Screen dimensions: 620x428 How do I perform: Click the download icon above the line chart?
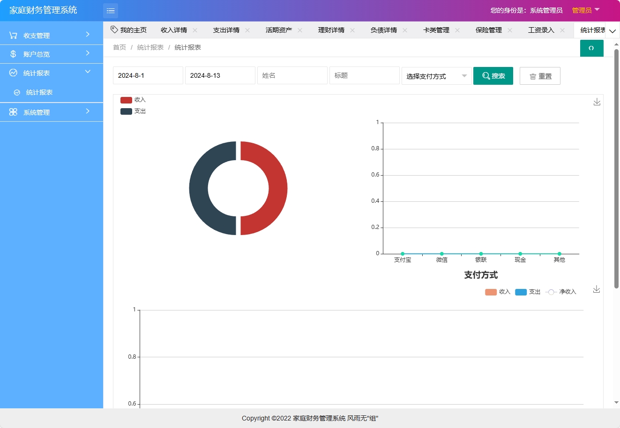(x=596, y=289)
